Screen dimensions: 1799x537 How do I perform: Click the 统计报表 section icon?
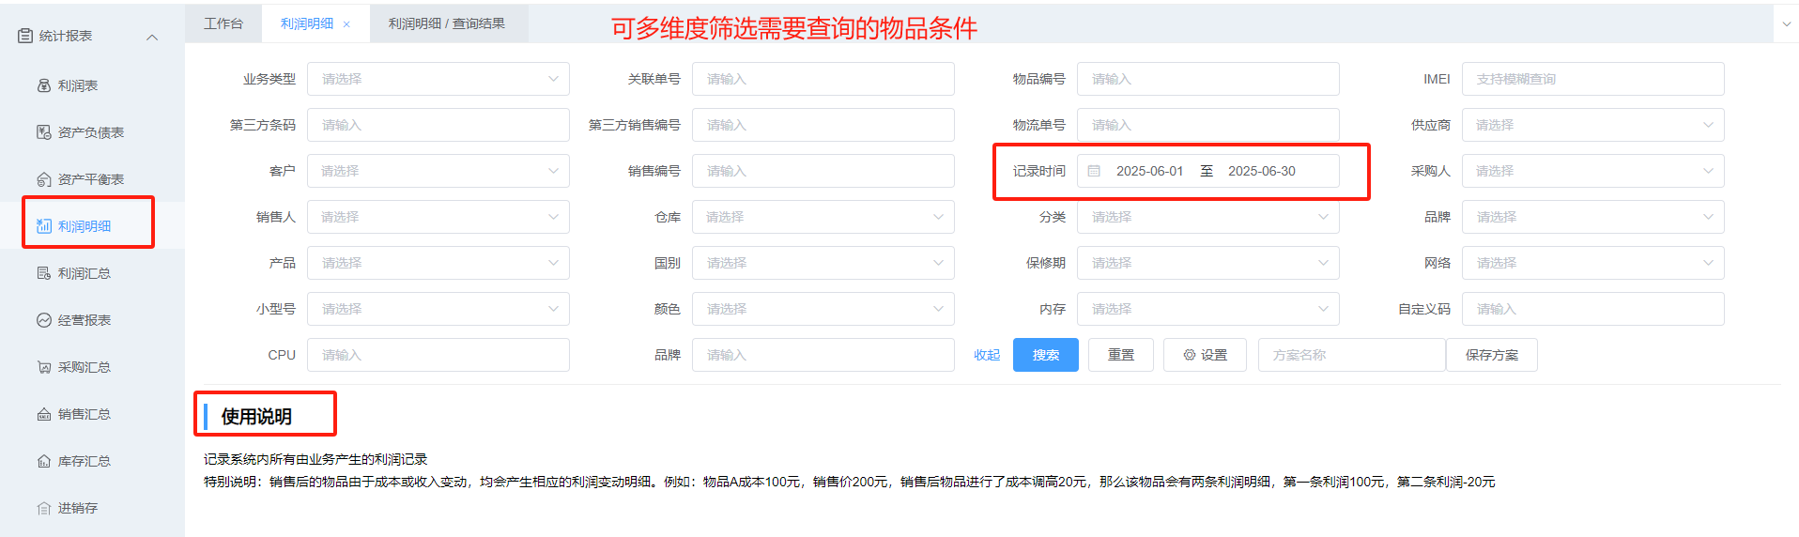click(25, 36)
